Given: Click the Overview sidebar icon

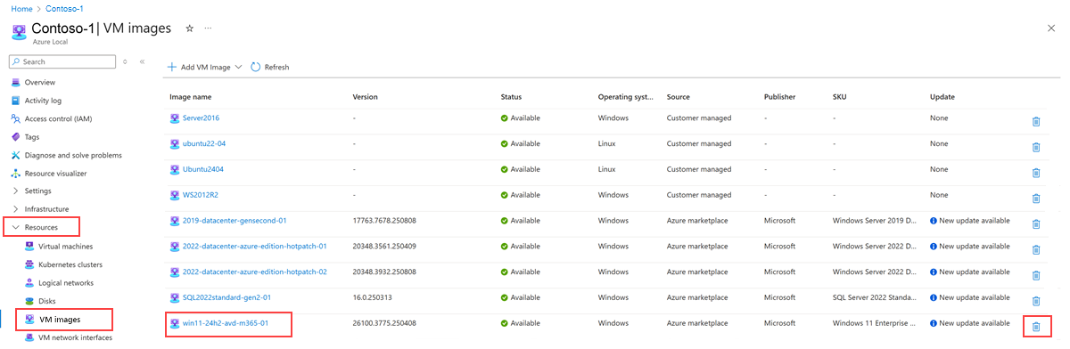Looking at the screenshot, I should 16,82.
